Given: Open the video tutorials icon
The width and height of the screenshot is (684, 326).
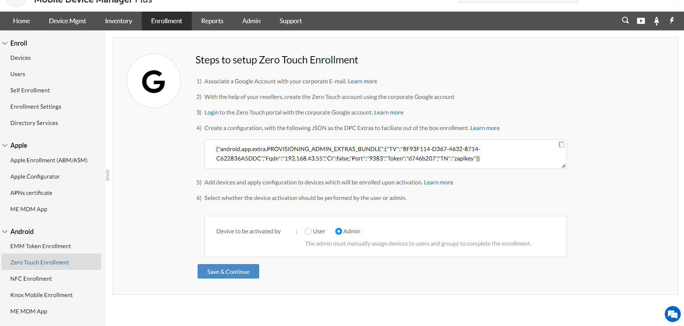Looking at the screenshot, I should pyautogui.click(x=641, y=21).
